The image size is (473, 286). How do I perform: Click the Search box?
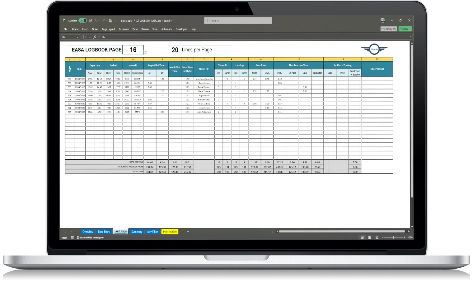point(238,21)
